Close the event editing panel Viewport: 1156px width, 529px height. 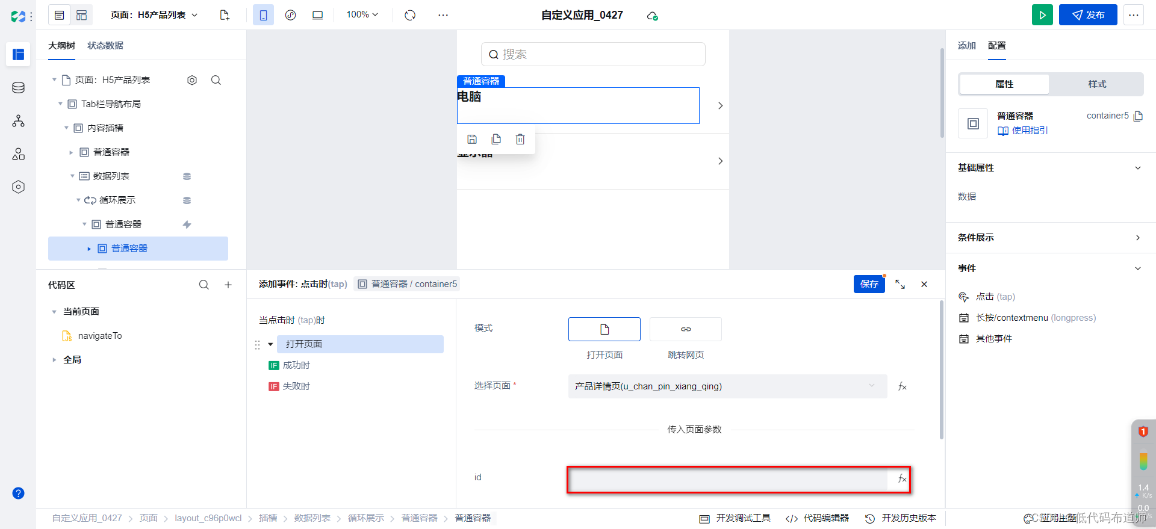click(924, 284)
